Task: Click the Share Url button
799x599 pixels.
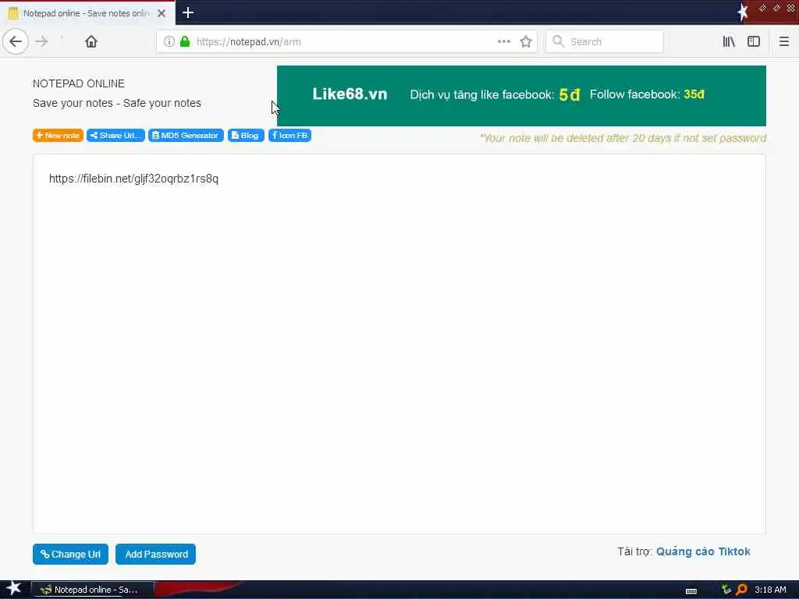Action: click(x=115, y=136)
